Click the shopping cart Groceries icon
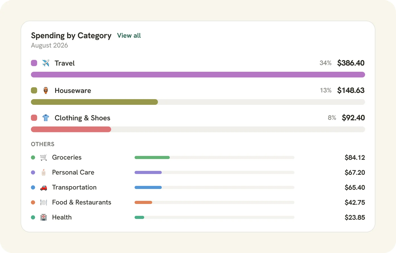396x253 pixels. (x=44, y=157)
